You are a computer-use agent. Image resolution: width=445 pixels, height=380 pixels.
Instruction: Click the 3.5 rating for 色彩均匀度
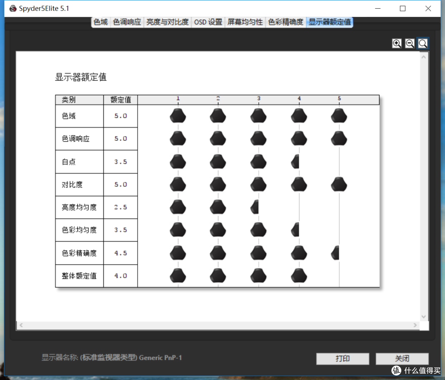121,230
